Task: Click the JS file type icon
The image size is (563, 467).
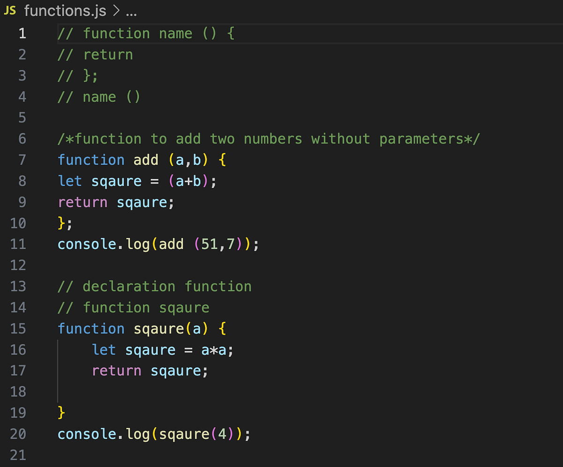Action: [10, 10]
